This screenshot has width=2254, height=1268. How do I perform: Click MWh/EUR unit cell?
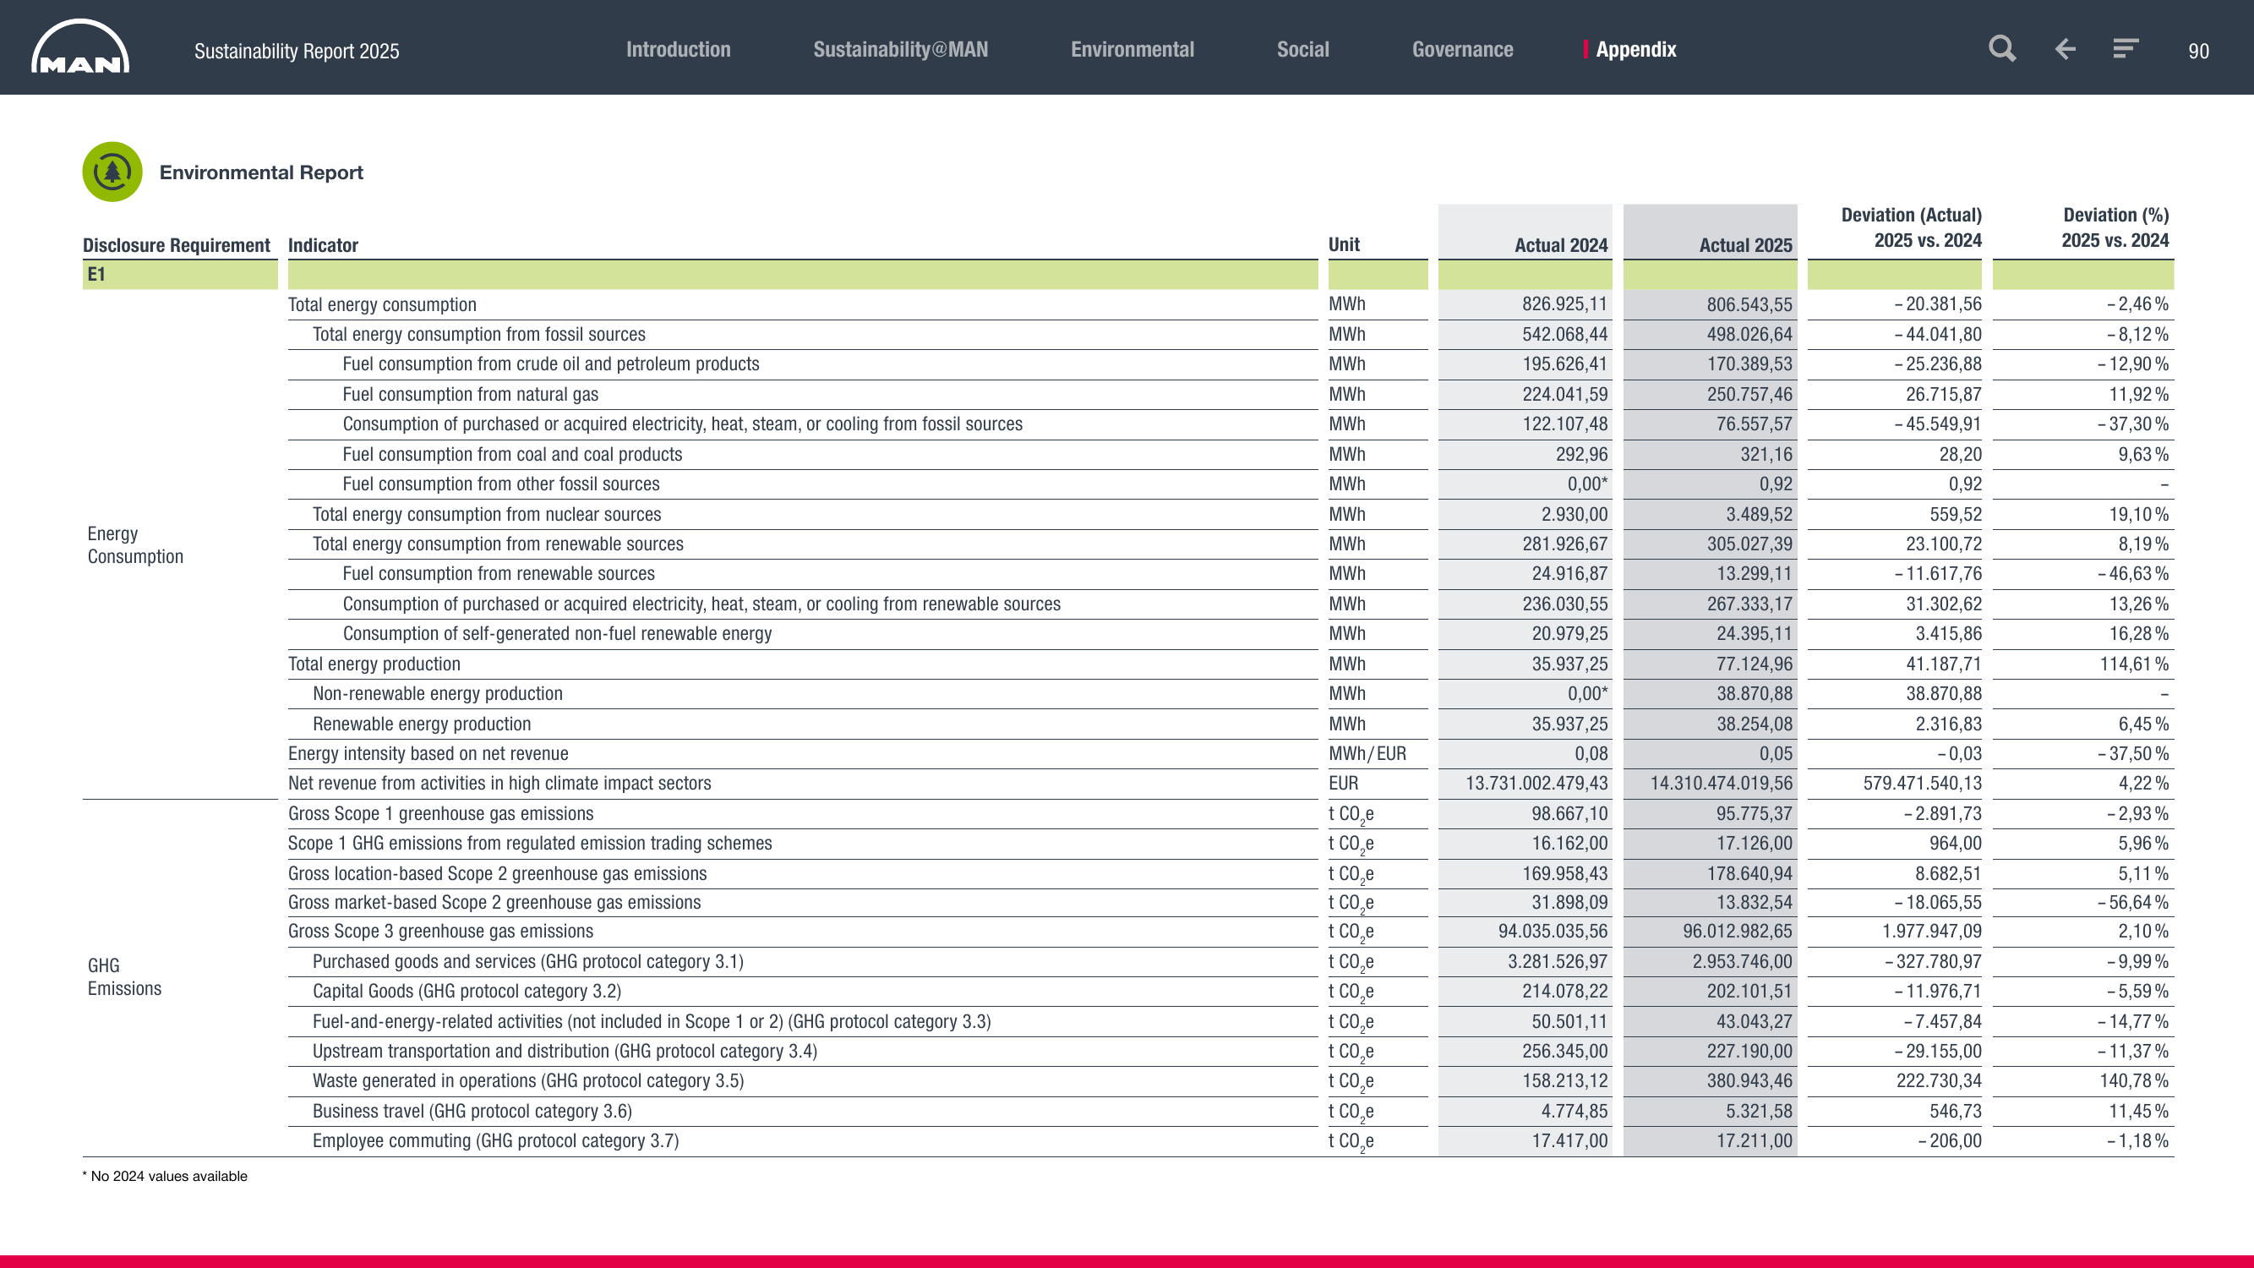coord(1367,753)
